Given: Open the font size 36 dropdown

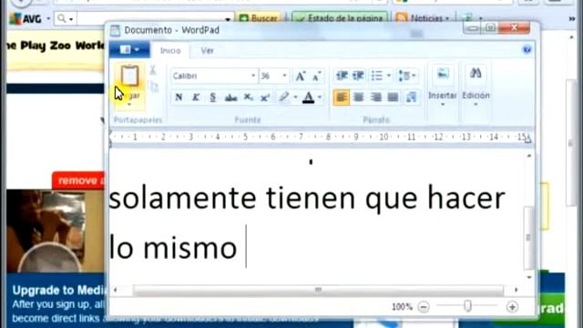Looking at the screenshot, I should pos(284,76).
